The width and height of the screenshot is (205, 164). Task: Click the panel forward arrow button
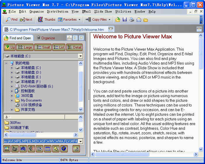pos(75,38)
